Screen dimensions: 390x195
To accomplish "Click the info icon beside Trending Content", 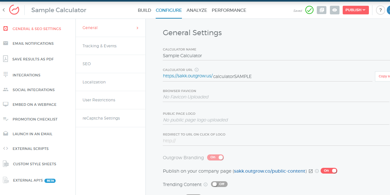I will [206, 184].
